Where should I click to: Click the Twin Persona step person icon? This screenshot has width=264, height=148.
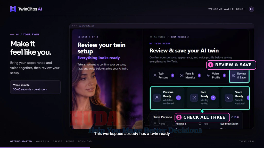pos(155,76)
